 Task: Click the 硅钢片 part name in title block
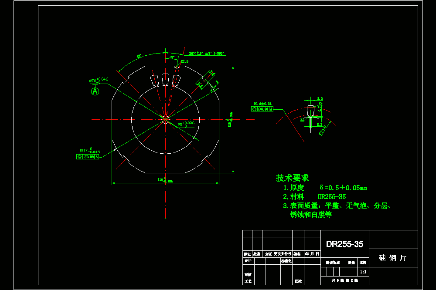tap(393, 258)
